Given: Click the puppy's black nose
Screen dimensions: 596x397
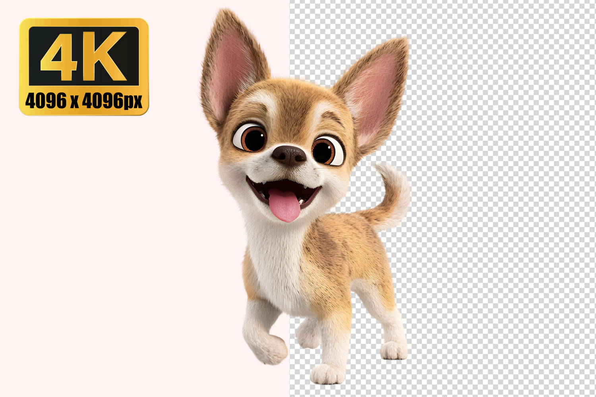Looking at the screenshot, I should tap(289, 155).
